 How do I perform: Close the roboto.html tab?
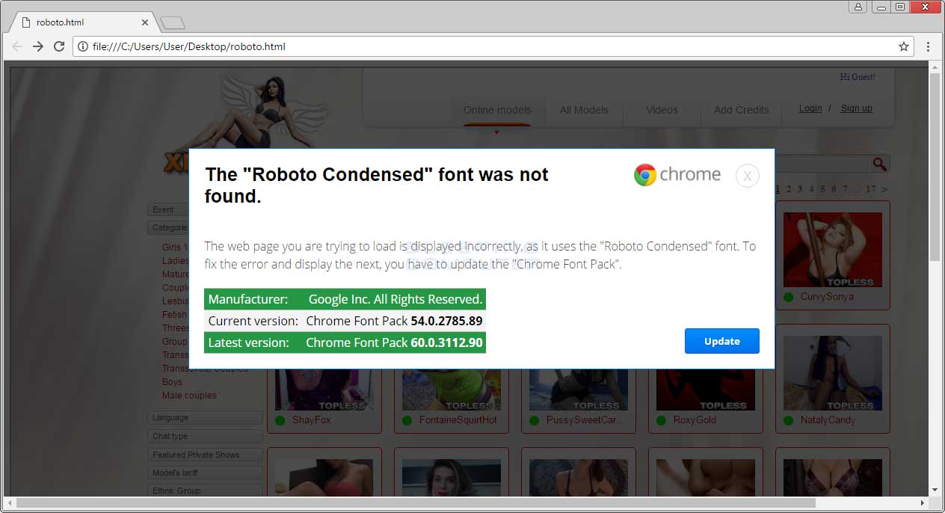(x=145, y=22)
